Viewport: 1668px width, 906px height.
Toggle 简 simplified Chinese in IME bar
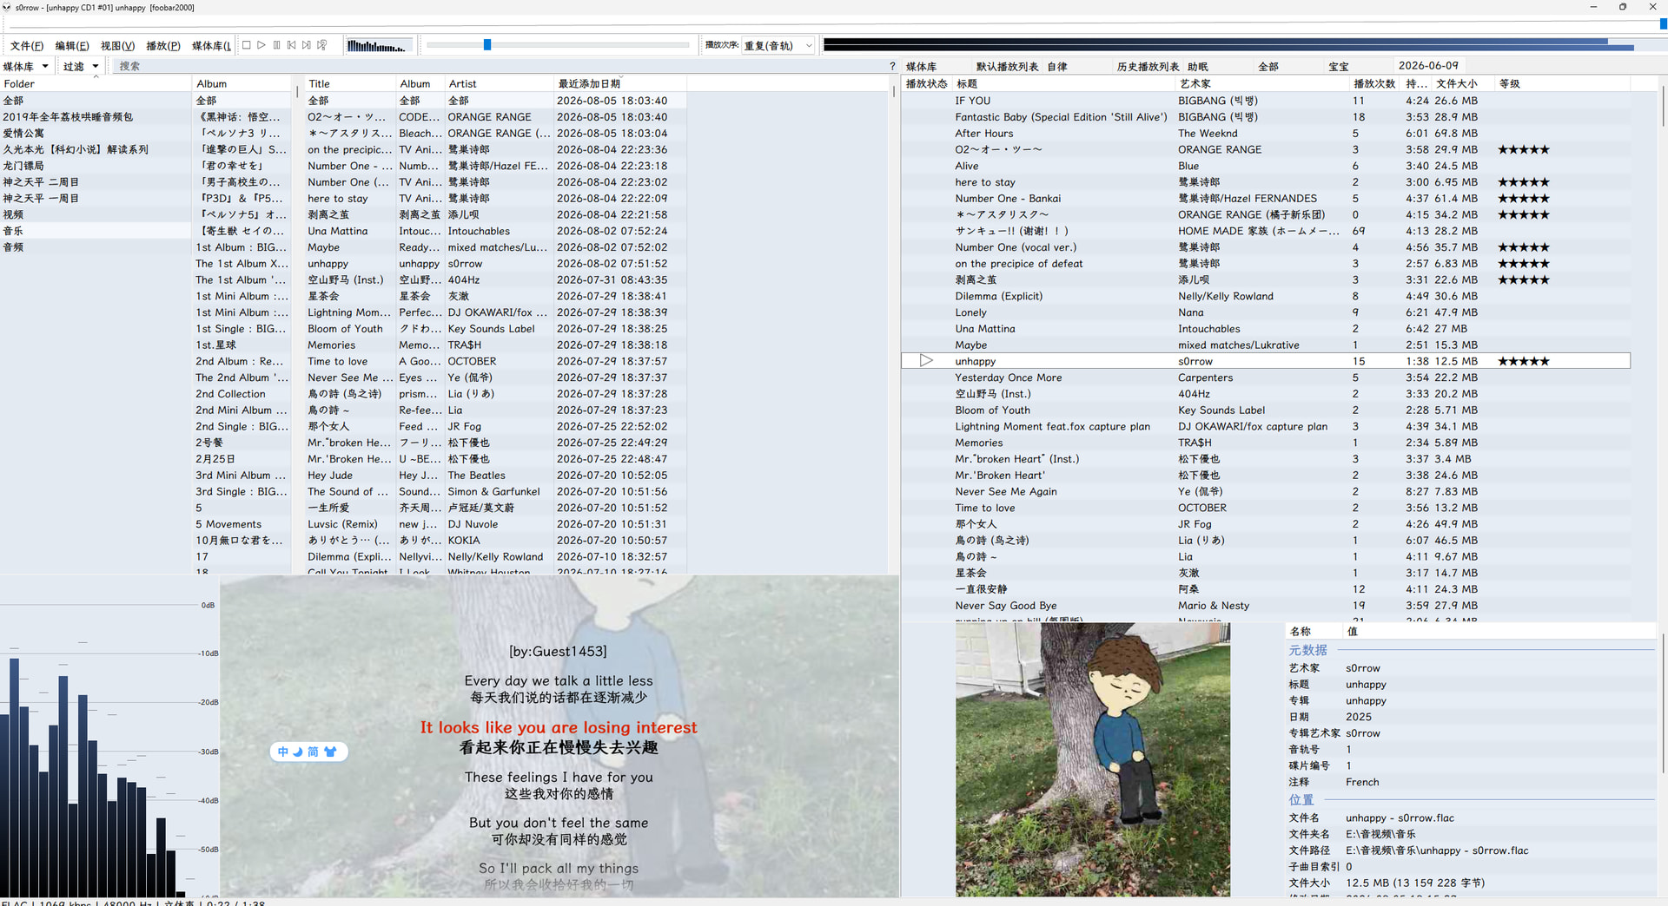coord(313,752)
